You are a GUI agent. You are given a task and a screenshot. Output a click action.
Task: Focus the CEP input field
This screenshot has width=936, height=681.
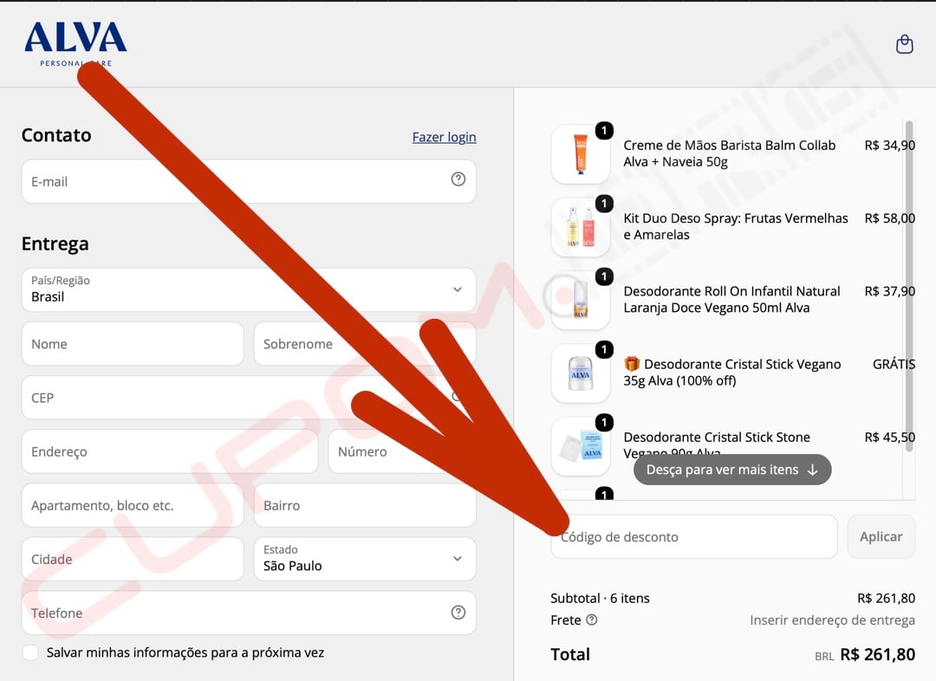(249, 398)
